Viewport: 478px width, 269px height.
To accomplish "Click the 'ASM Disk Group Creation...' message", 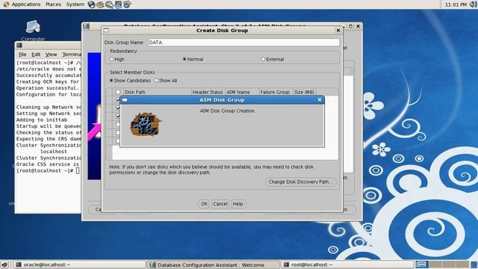I will click(229, 111).
